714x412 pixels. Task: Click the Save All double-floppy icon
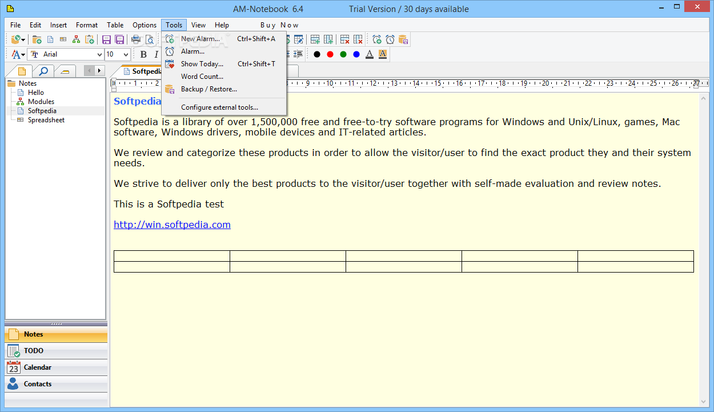[x=119, y=39]
